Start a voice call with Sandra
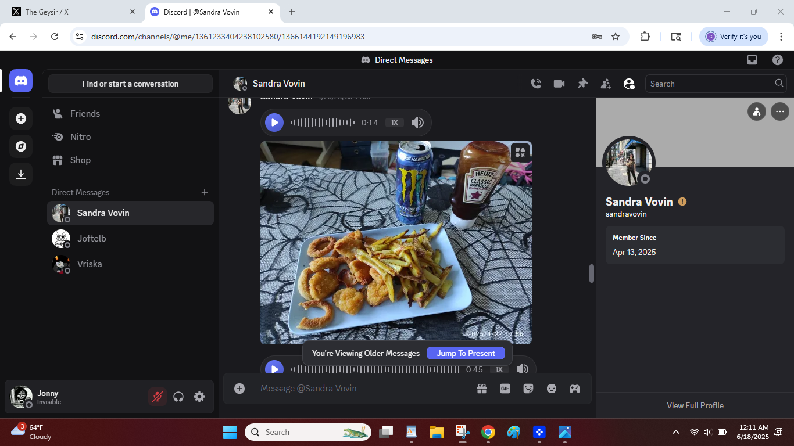Image resolution: width=794 pixels, height=446 pixels. [x=536, y=84]
